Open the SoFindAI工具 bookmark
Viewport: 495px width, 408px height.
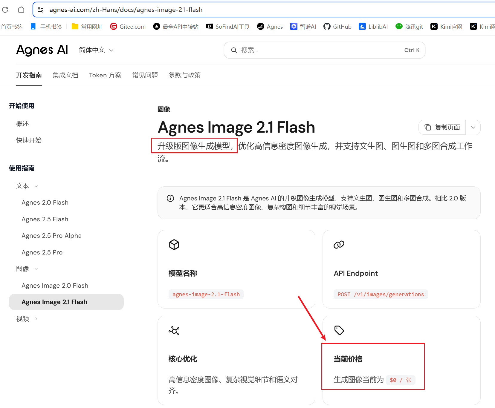[x=228, y=27]
